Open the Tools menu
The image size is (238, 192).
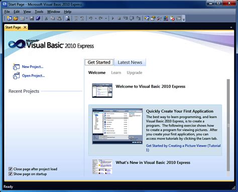pyautogui.click(x=39, y=12)
